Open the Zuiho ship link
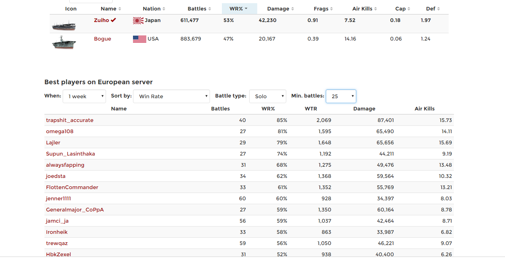 pos(101,20)
